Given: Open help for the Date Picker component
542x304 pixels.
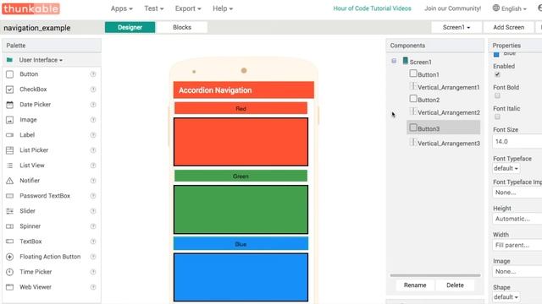Looking at the screenshot, I should [93, 105].
